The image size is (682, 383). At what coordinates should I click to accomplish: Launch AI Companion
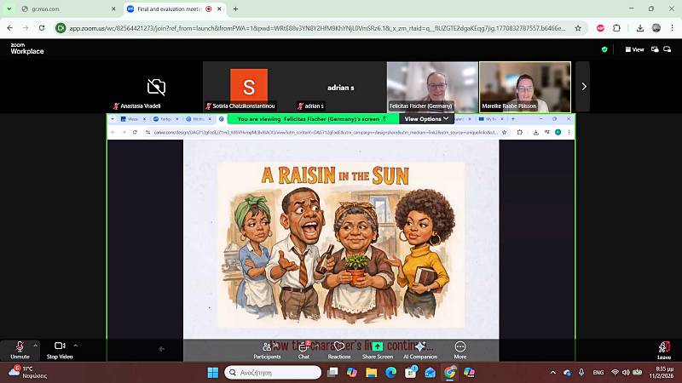(419, 348)
